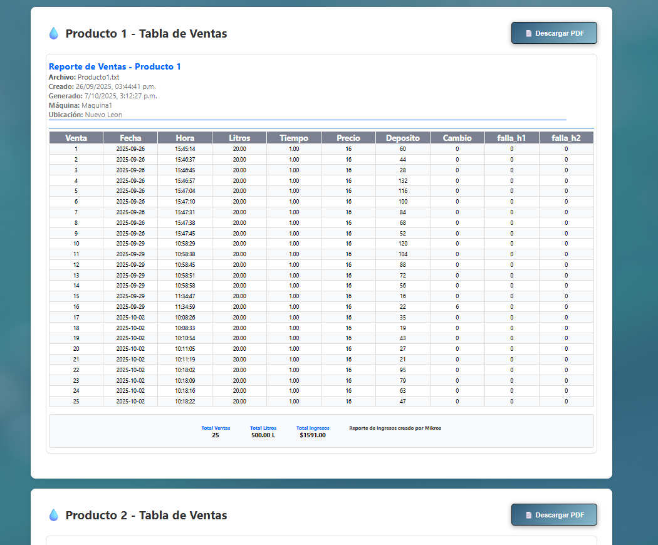Select the falla_h1 column header

coord(511,138)
